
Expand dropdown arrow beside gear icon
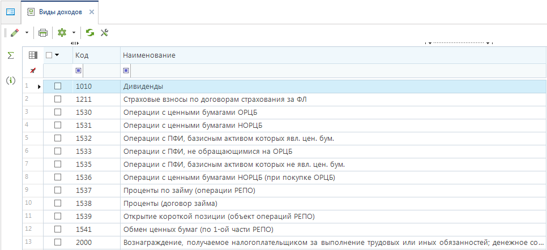pos(74,33)
